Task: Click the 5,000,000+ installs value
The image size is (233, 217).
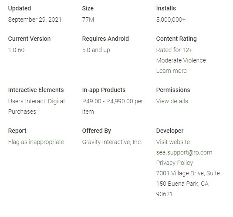Action: (x=171, y=20)
